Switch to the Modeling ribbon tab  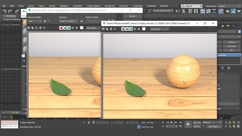pos(11,16)
